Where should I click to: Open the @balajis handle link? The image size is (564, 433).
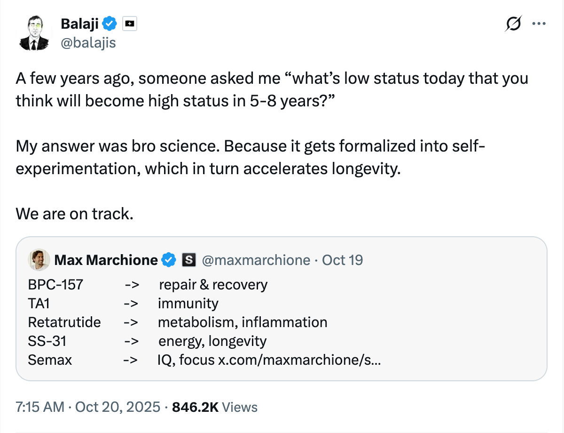[x=88, y=43]
